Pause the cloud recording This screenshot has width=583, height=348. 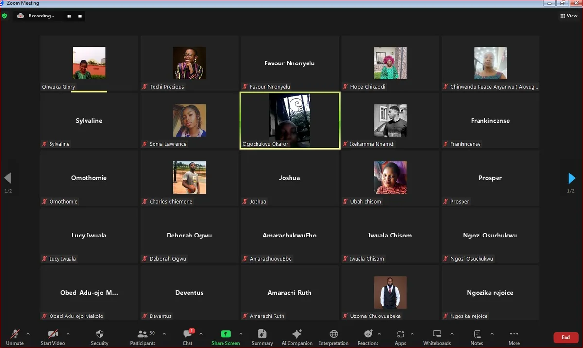pyautogui.click(x=69, y=16)
